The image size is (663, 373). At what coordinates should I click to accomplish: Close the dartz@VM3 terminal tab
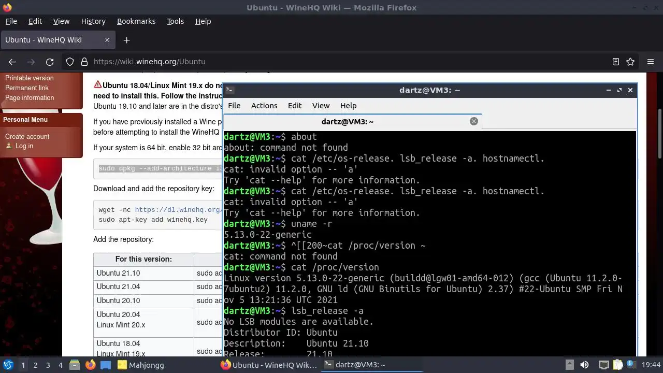tap(473, 121)
